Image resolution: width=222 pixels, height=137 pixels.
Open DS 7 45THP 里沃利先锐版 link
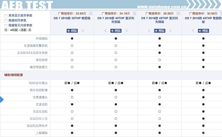click(x=116, y=20)
